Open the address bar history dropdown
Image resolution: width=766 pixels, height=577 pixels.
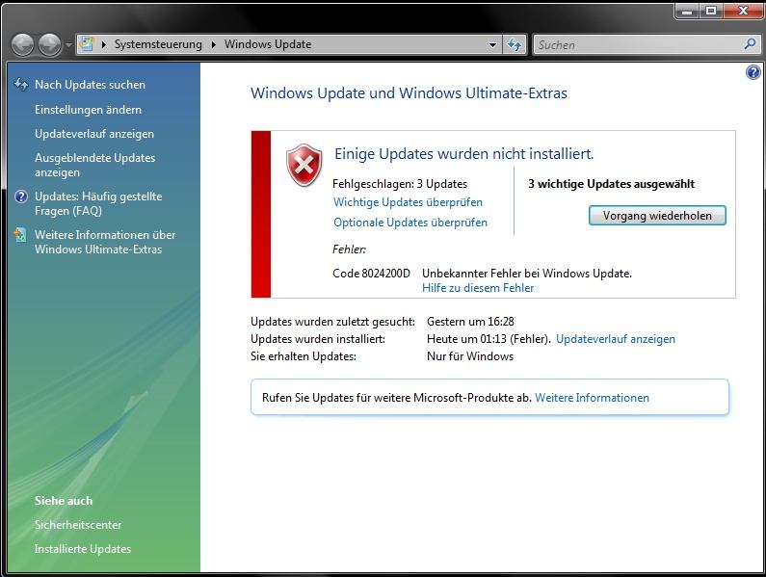pos(492,45)
